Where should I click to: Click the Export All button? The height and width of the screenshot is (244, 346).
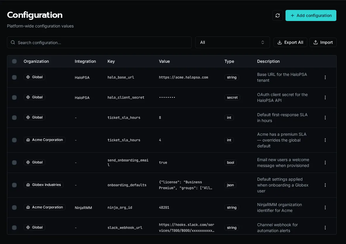[x=290, y=42]
